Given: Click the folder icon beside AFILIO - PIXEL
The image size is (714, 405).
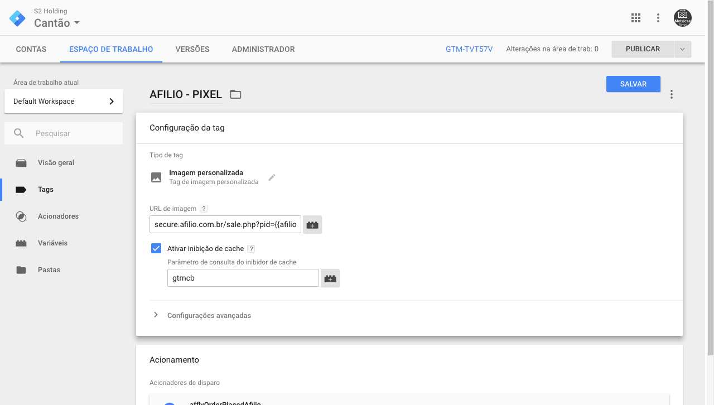Looking at the screenshot, I should click(235, 95).
